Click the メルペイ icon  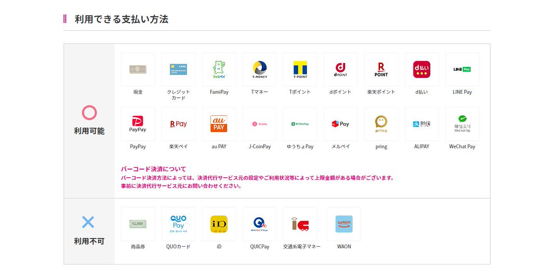click(341, 124)
